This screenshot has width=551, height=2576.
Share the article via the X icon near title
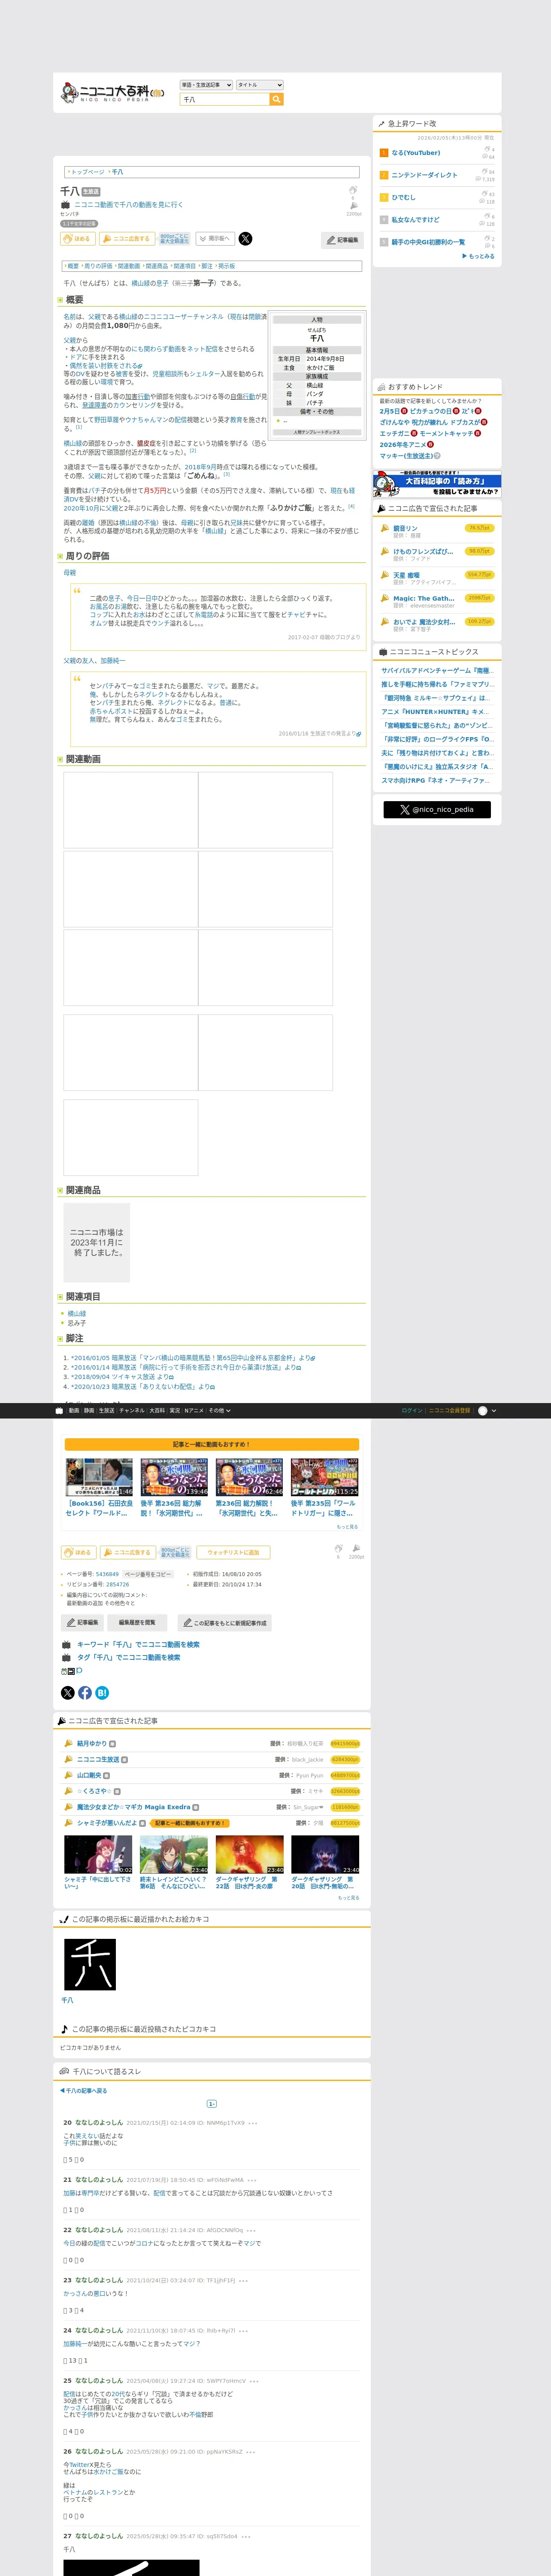[x=245, y=239]
